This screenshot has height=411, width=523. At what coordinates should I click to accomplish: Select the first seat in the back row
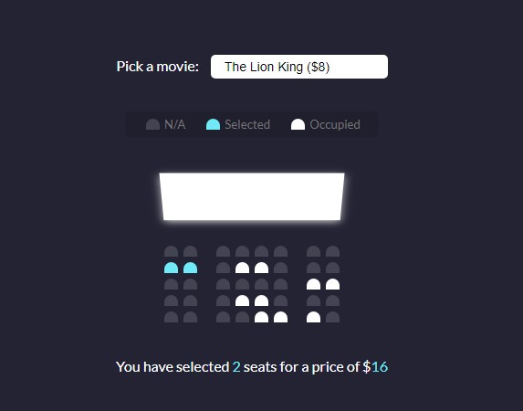pyautogui.click(x=171, y=317)
